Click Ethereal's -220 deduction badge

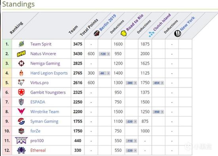(131, 150)
